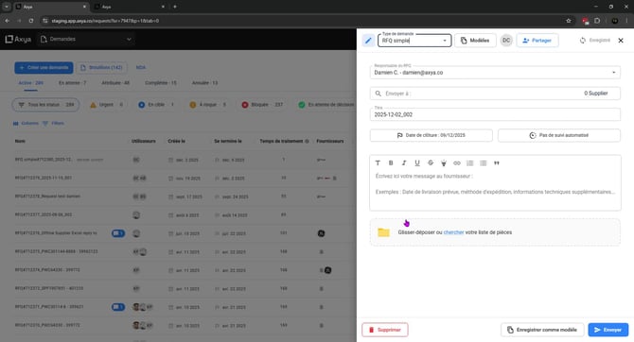Click the blue badge on RFQ#712376 row
This screenshot has width=634, height=342.
coord(118,233)
